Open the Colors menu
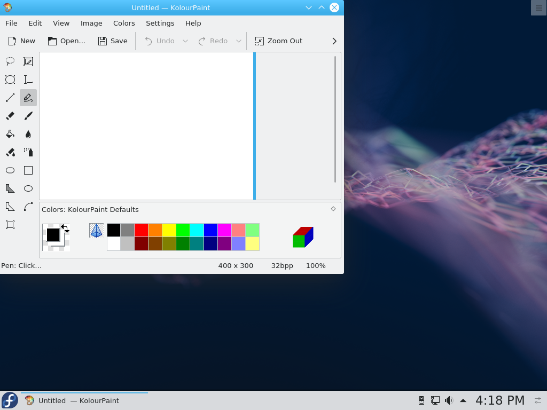This screenshot has width=547, height=410. click(124, 23)
